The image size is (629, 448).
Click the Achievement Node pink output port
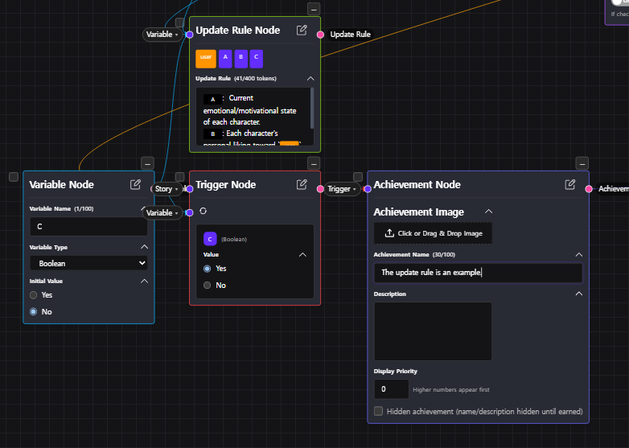(x=589, y=189)
